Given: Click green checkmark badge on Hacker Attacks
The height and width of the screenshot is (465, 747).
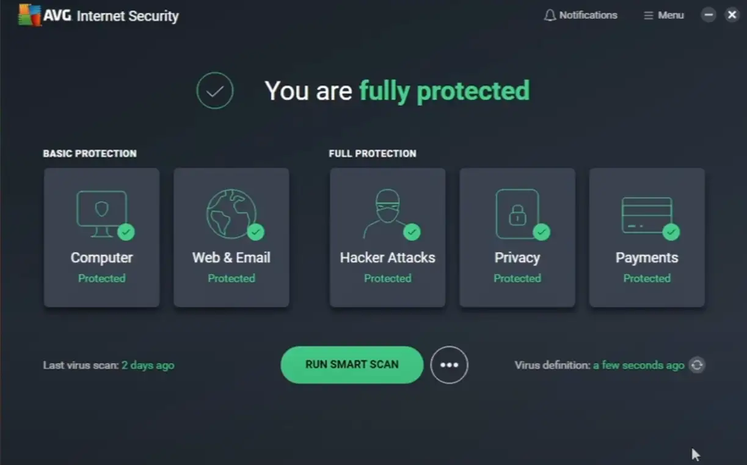Looking at the screenshot, I should coord(412,232).
